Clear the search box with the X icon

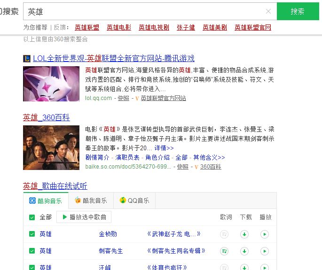268,11
